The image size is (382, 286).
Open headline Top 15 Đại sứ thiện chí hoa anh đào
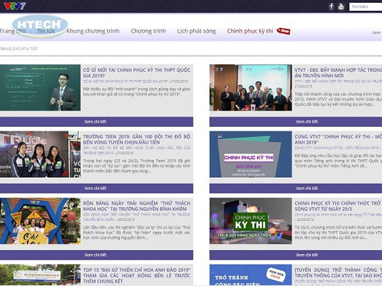[x=136, y=273]
